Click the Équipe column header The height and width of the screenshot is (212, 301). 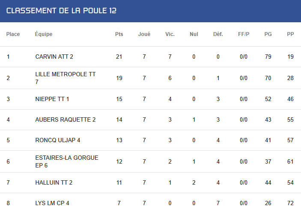[x=44, y=34]
